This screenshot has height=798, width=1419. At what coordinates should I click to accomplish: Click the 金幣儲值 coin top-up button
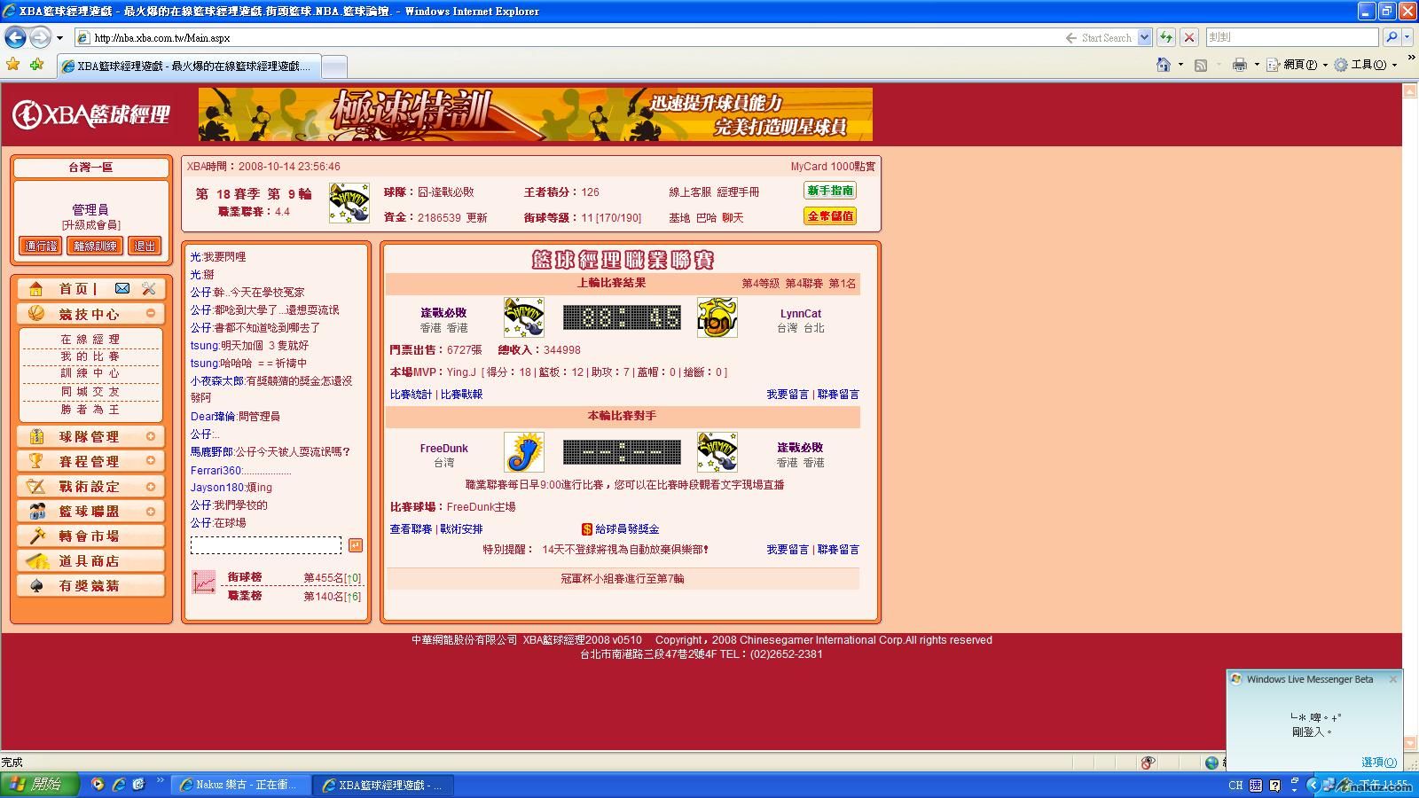[830, 215]
